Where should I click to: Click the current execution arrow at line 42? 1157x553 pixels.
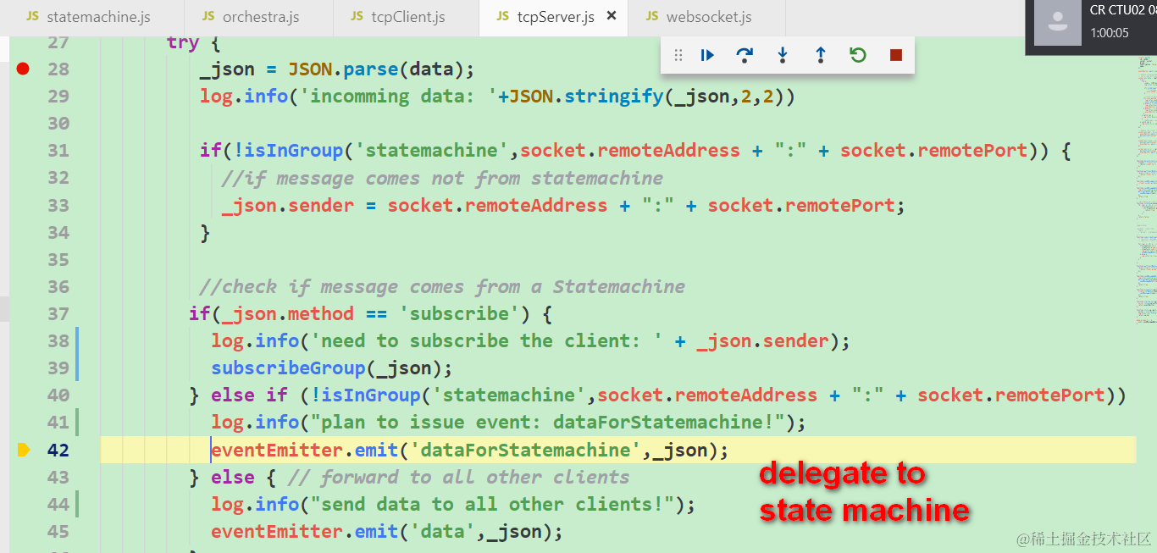point(23,450)
